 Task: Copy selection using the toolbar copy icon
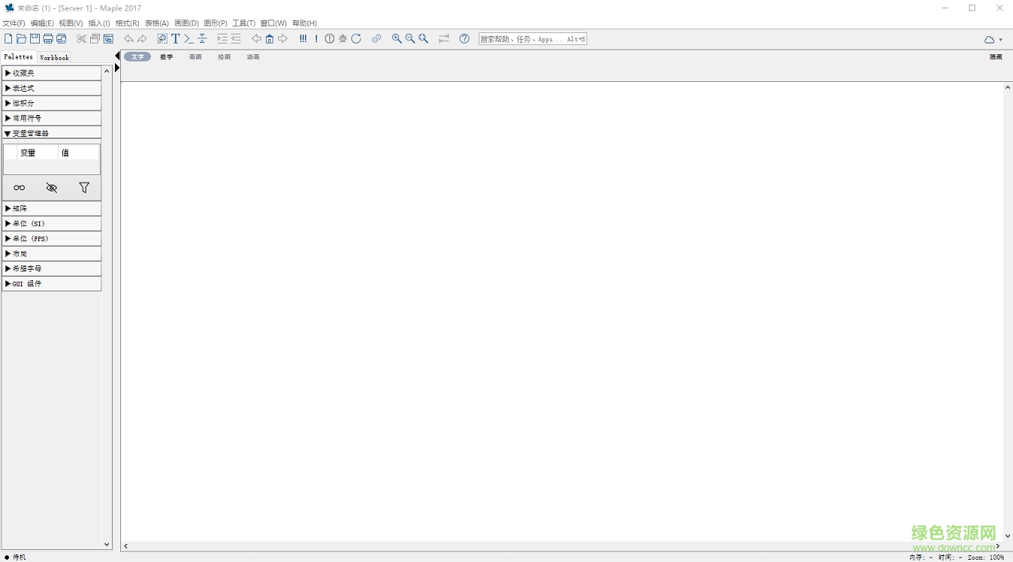(95, 39)
